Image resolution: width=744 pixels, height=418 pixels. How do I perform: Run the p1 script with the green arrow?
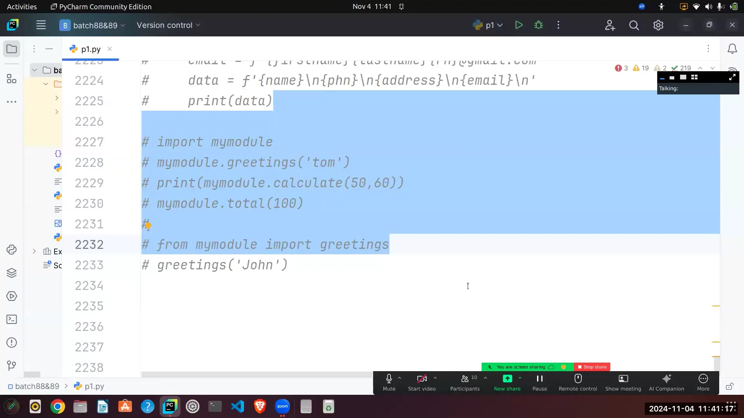[x=519, y=25]
